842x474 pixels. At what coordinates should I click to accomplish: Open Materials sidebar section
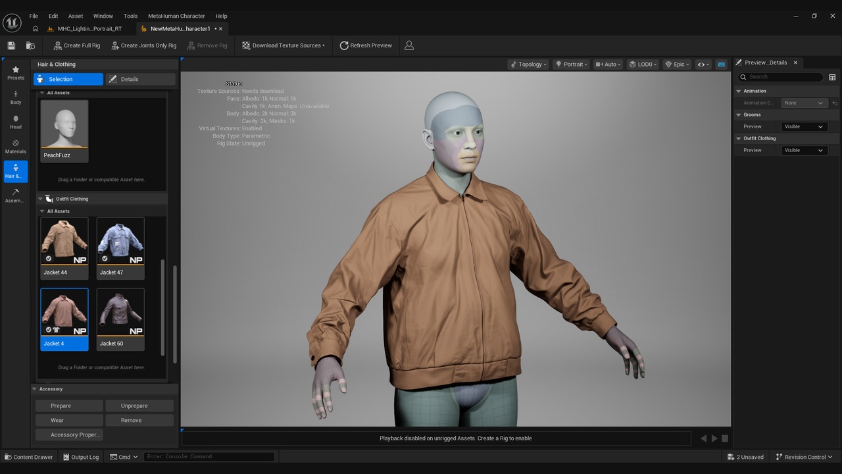pyautogui.click(x=16, y=146)
